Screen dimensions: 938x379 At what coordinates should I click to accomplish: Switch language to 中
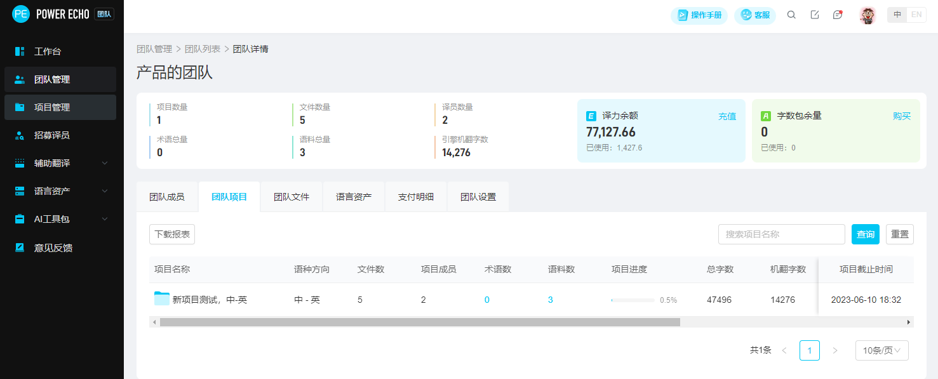coord(897,15)
